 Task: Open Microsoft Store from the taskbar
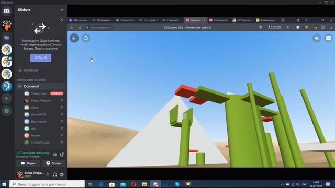pos(112,184)
